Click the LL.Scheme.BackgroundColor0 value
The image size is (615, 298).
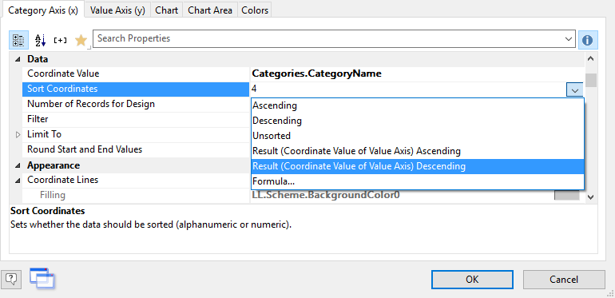(326, 195)
